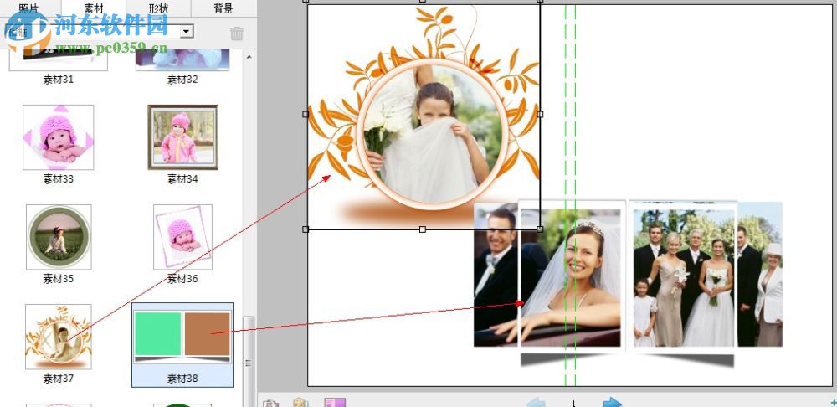Open the 形状 tab
The width and height of the screenshot is (837, 407).
coord(158,8)
